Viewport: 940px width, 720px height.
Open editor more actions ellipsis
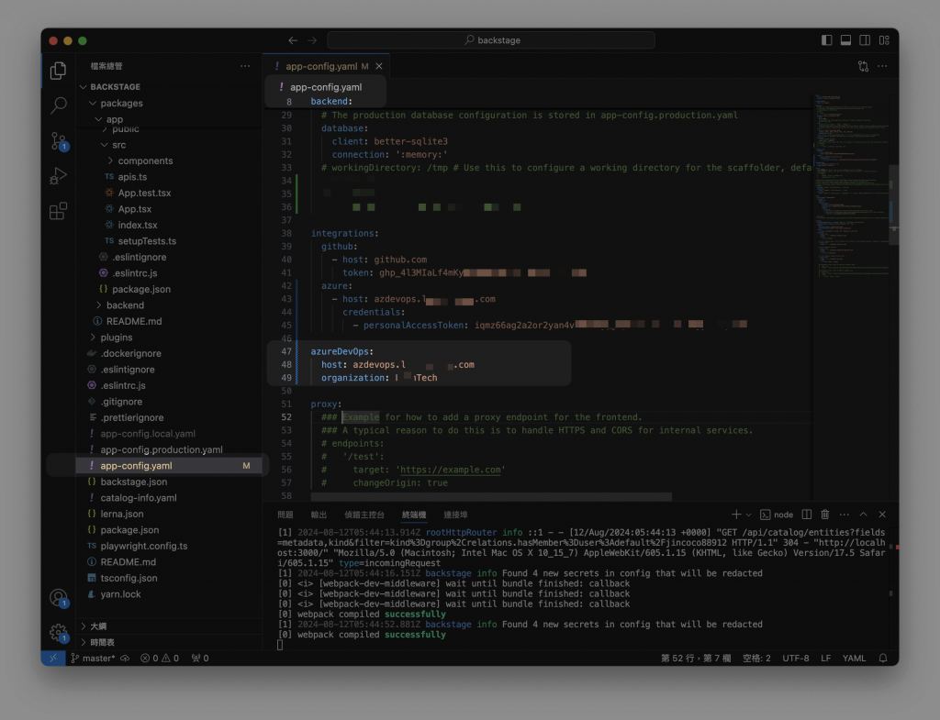[882, 66]
